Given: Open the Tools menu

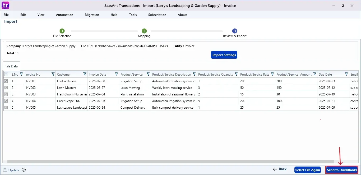Looking at the screenshot, I should point(133,15).
